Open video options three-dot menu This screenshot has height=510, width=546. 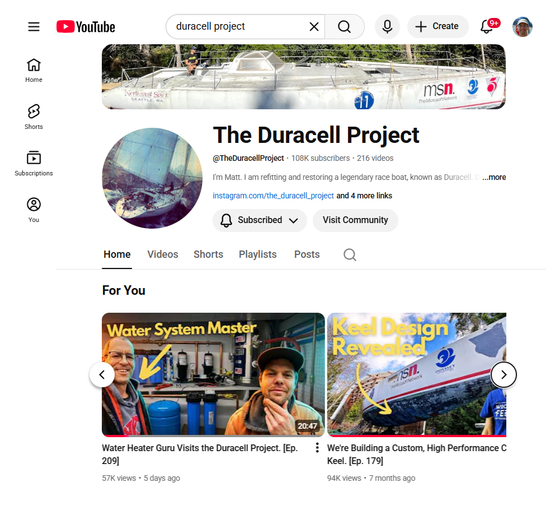(x=317, y=448)
